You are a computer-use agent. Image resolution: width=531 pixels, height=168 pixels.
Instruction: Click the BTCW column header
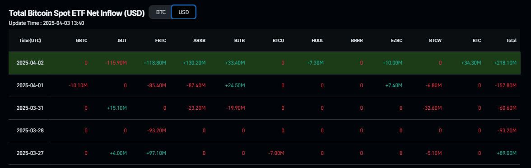pyautogui.click(x=435, y=40)
